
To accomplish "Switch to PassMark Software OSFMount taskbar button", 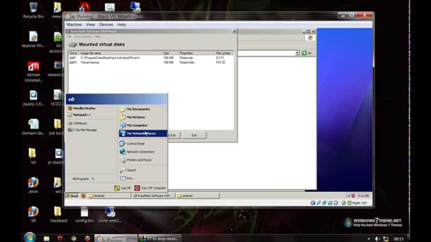I will [x=154, y=196].
